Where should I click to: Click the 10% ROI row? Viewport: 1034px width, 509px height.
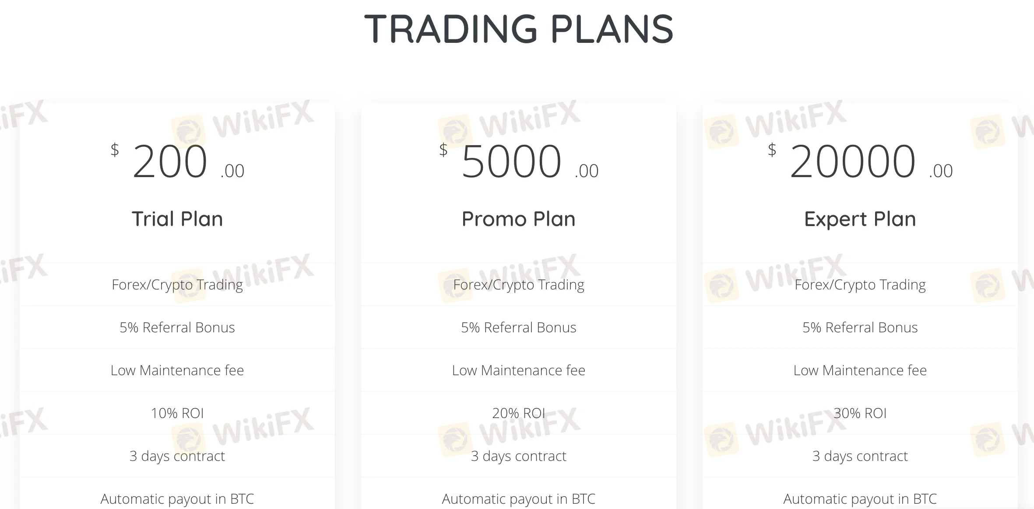coord(177,413)
